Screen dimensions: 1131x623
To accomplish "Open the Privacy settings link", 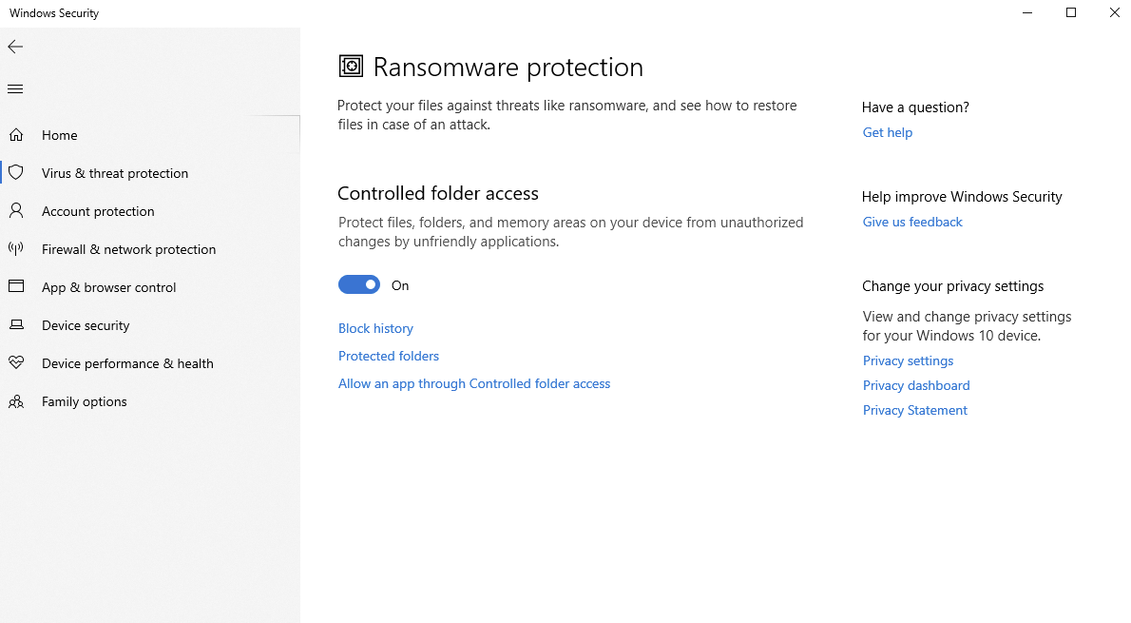I will pos(908,360).
